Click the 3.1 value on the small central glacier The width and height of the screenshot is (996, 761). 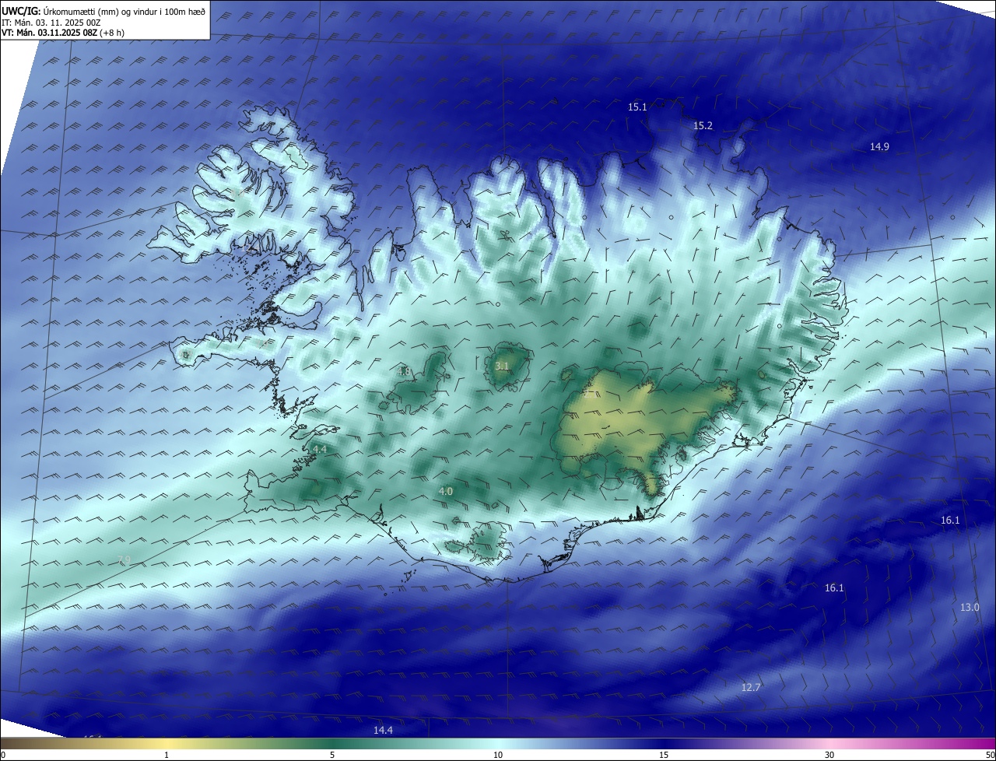point(502,365)
